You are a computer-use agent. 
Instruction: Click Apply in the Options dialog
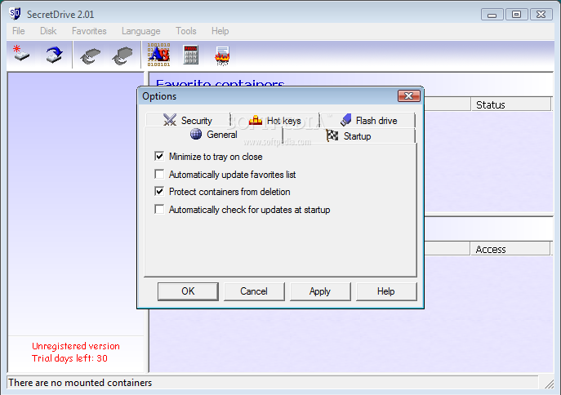pos(320,291)
